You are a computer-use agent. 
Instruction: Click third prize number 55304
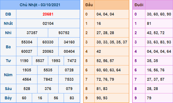tap(27, 42)
